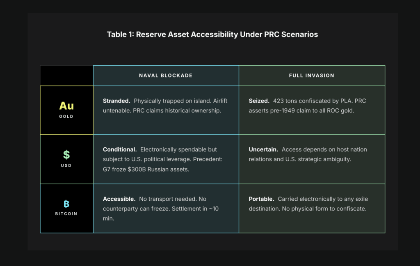Image resolution: width=420 pixels, height=266 pixels.
Task: Click the USD row label
Action: click(66, 165)
